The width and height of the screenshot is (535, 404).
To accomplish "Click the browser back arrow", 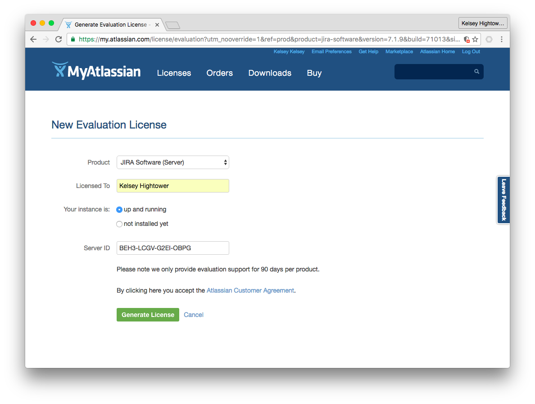I will tap(33, 39).
